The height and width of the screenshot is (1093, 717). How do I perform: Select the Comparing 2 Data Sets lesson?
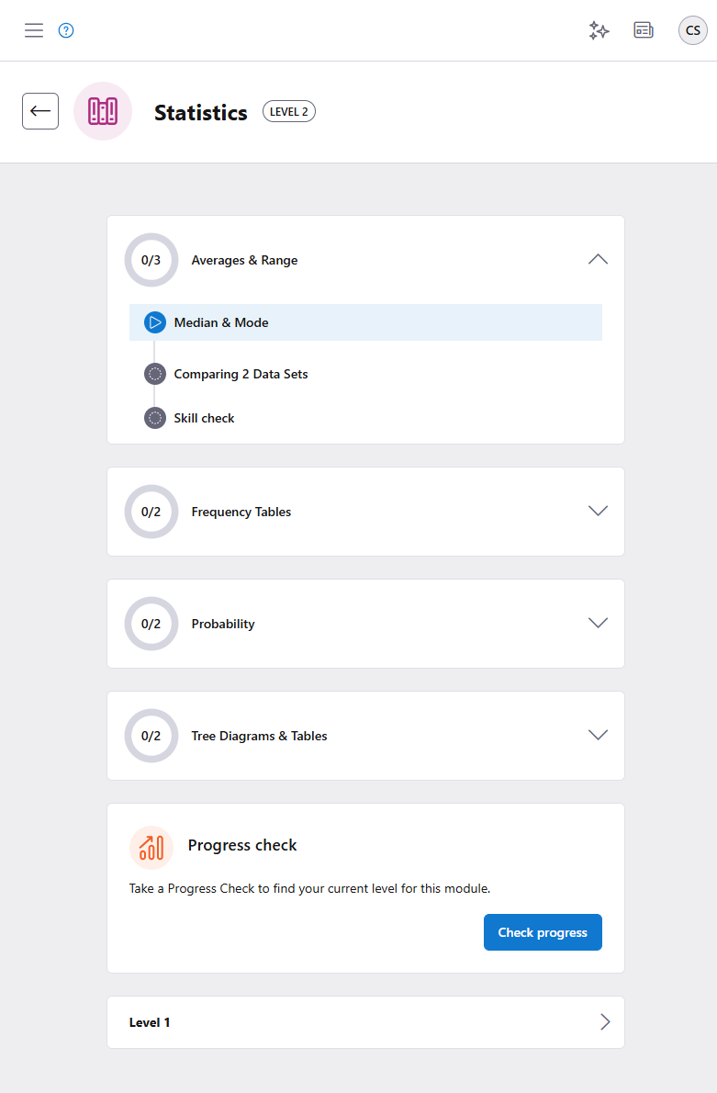tap(241, 374)
